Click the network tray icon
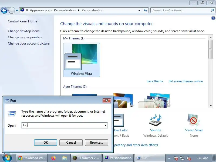 pos(182,158)
